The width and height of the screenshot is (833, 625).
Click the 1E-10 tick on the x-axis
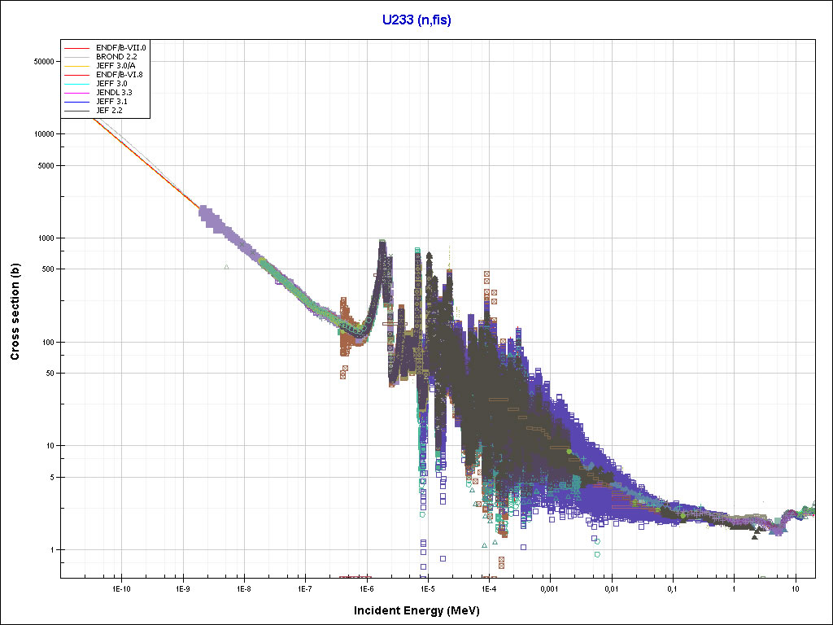point(121,588)
